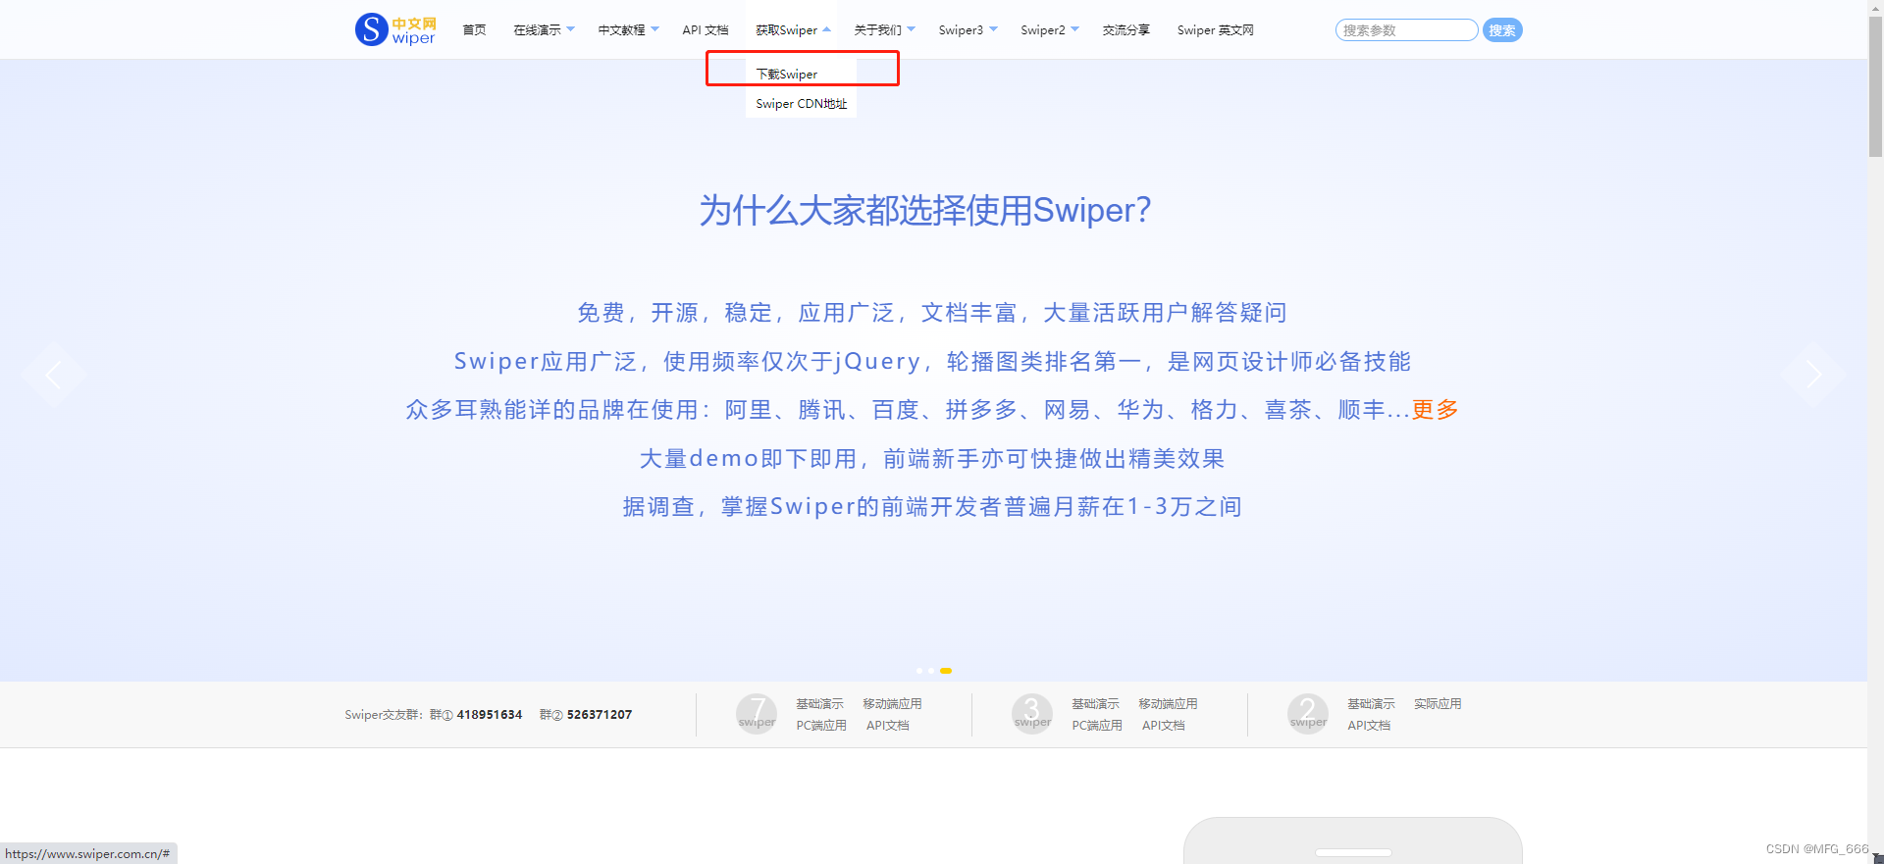Open Swiper 2 实际应用 link
This screenshot has width=1884, height=864.
click(1438, 704)
